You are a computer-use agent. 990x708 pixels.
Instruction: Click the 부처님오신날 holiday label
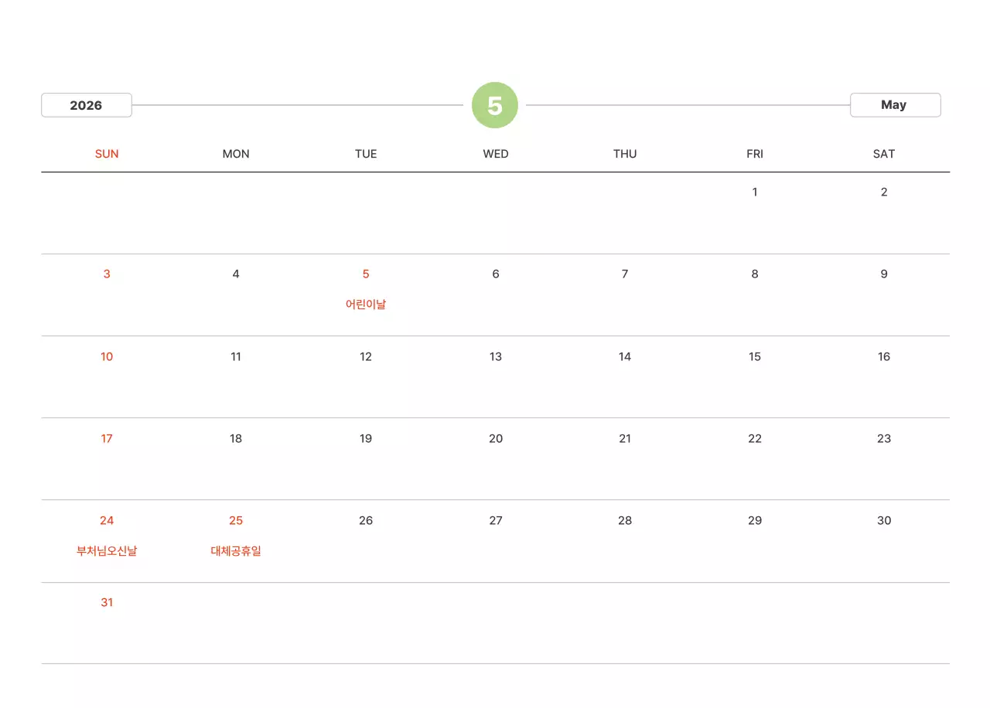click(x=107, y=551)
